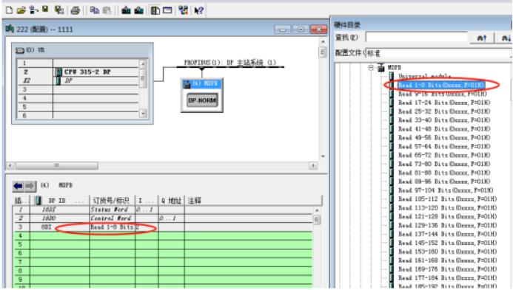Click the back arrow in MDPB detail pane
The image size is (513, 290).
tap(18, 186)
